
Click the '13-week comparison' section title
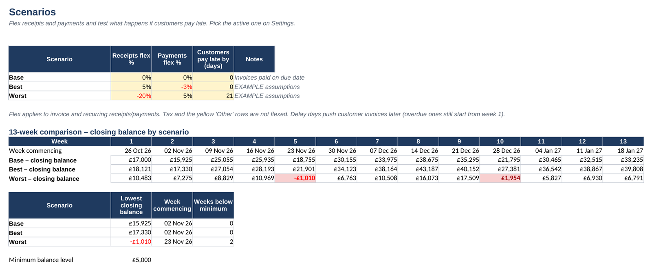pyautogui.click(x=99, y=132)
